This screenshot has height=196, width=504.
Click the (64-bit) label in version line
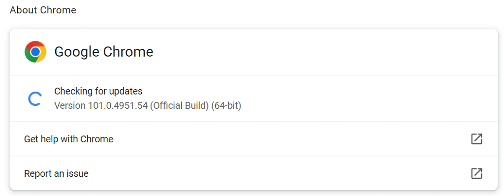[x=226, y=105]
